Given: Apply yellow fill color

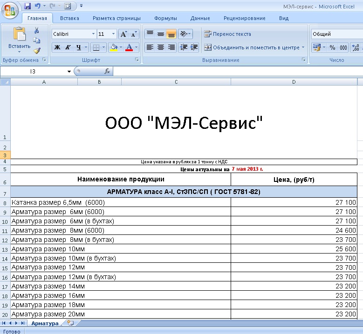Looking at the screenshot, I should coord(114,47).
